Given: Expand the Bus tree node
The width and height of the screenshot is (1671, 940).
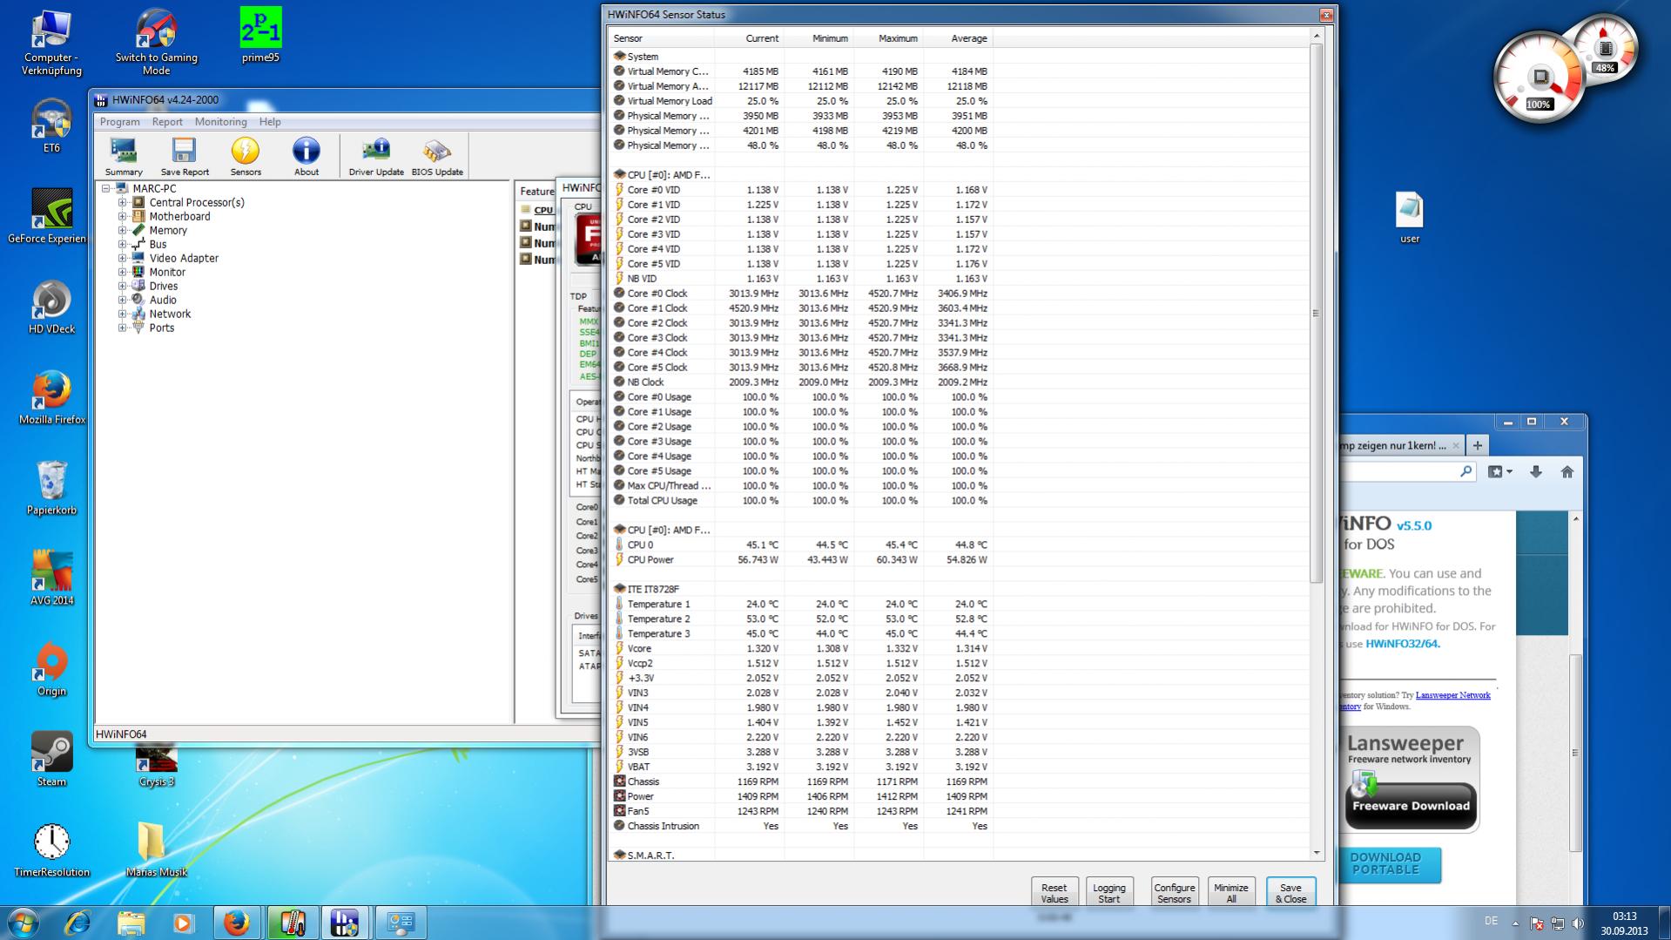Looking at the screenshot, I should 123,244.
